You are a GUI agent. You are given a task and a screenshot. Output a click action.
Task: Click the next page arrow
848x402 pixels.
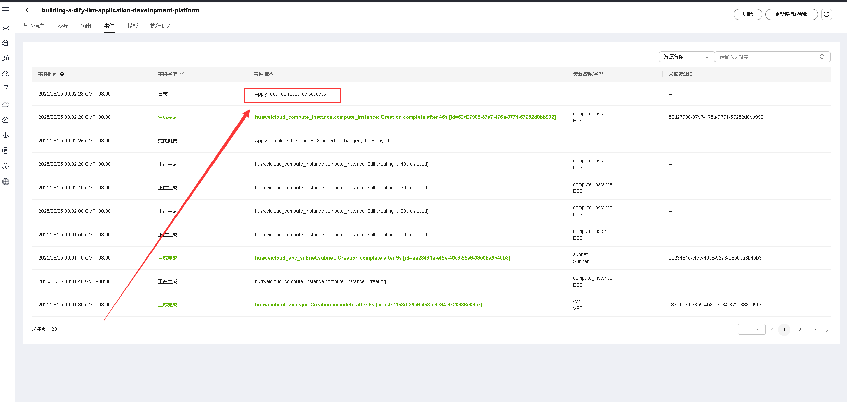point(827,330)
